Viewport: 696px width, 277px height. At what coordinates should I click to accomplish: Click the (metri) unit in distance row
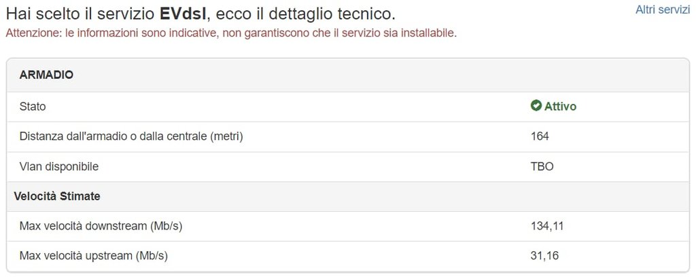pyautogui.click(x=226, y=136)
